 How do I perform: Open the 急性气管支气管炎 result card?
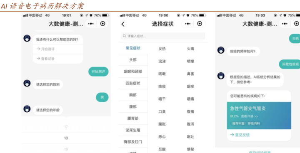pyautogui.click(x=259, y=116)
